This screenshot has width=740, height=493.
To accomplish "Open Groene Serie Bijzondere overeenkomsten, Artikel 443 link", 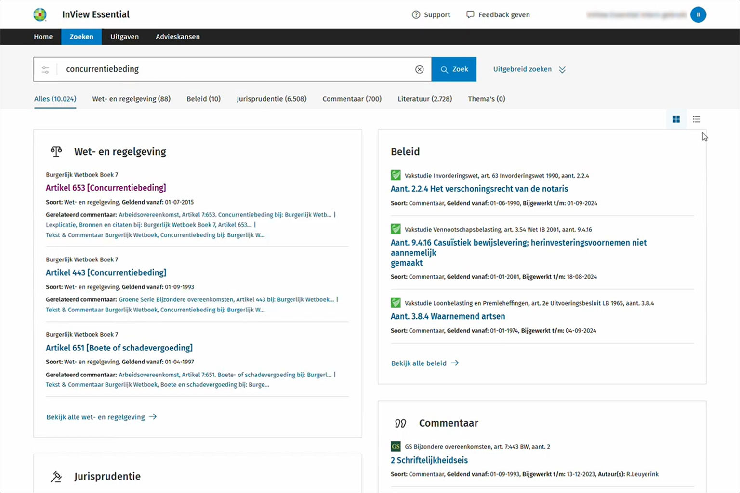I will click(226, 299).
